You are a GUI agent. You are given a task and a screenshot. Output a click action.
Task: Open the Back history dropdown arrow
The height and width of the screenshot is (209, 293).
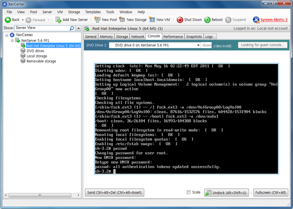coord(22,20)
